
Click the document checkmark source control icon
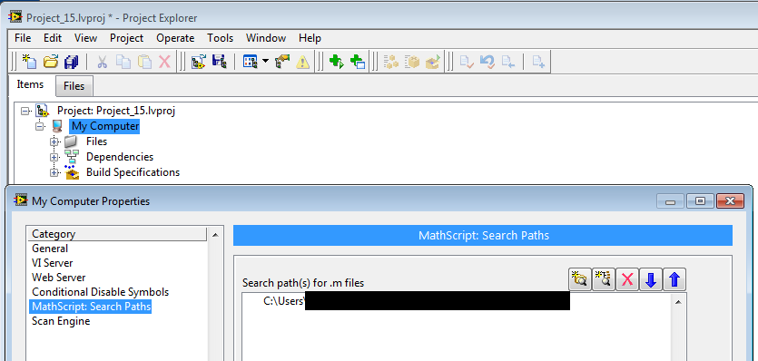467,62
